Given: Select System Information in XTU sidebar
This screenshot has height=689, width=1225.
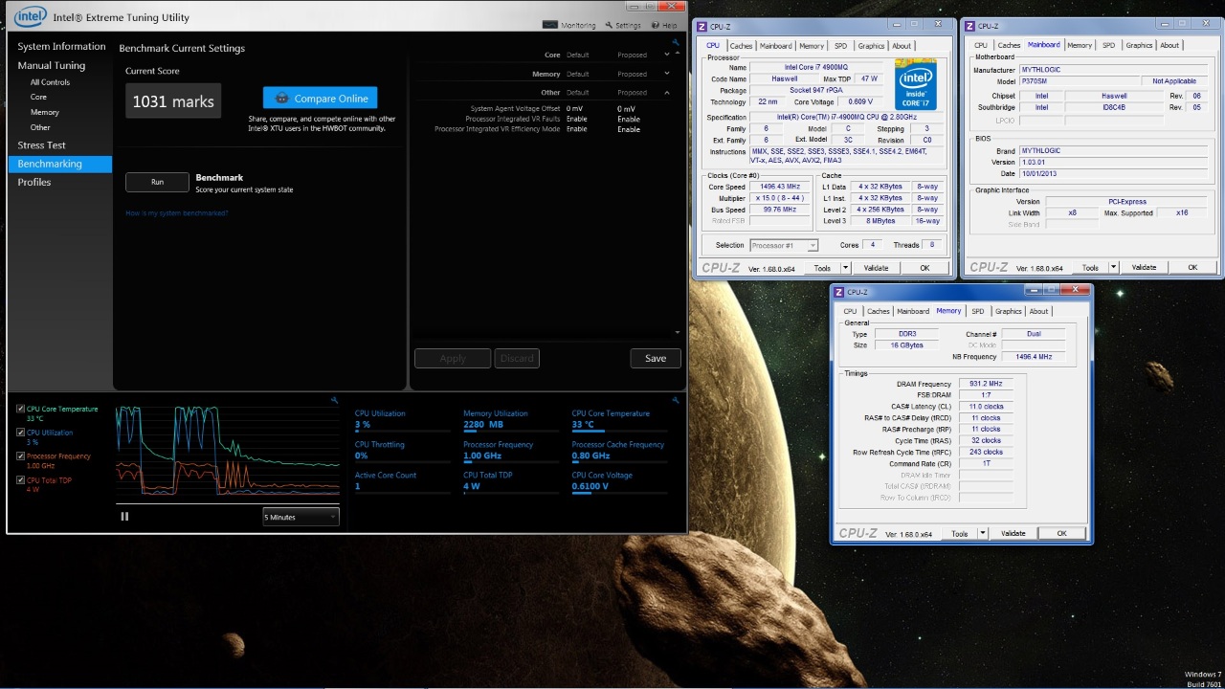Looking at the screenshot, I should [x=61, y=46].
